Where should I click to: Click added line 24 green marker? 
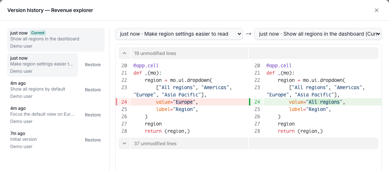250,102
